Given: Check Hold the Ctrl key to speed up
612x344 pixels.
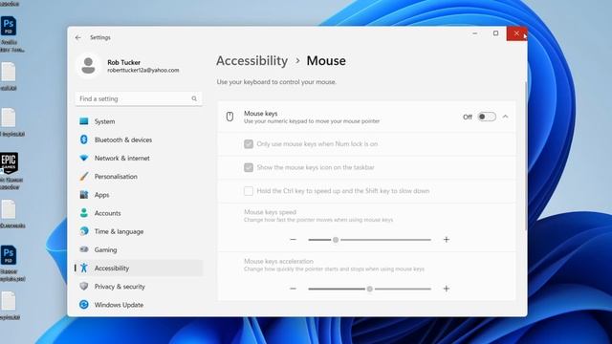Looking at the screenshot, I should (249, 191).
